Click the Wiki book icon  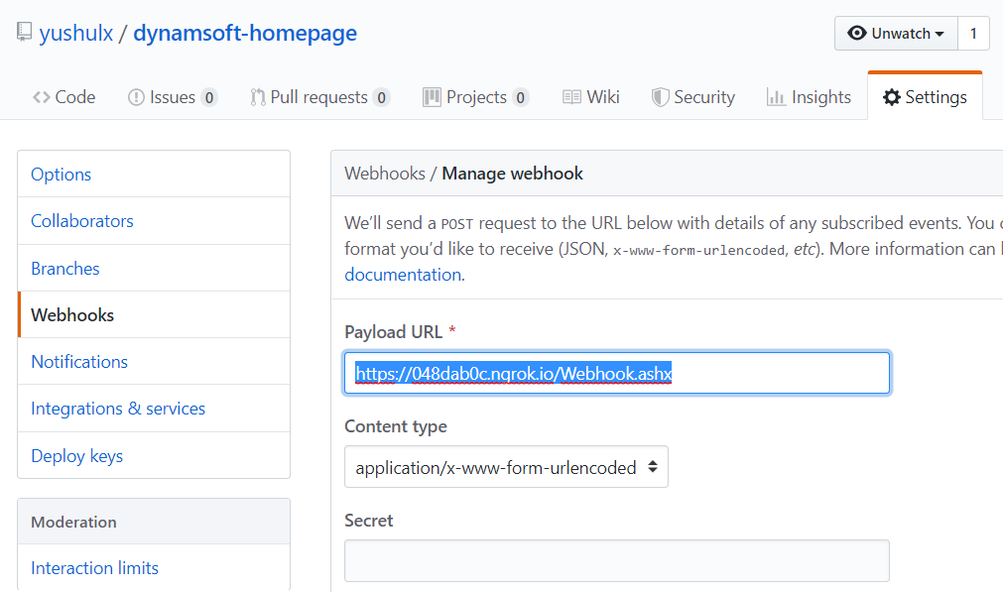[x=571, y=97]
